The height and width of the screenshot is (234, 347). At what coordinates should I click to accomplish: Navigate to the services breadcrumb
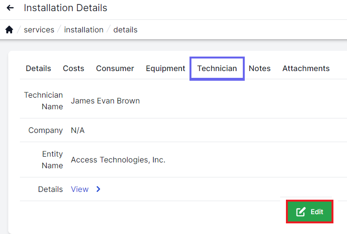(39, 30)
